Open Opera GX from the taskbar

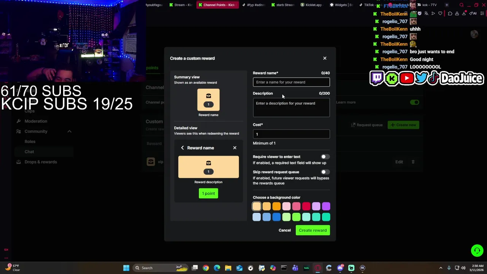click(318, 268)
